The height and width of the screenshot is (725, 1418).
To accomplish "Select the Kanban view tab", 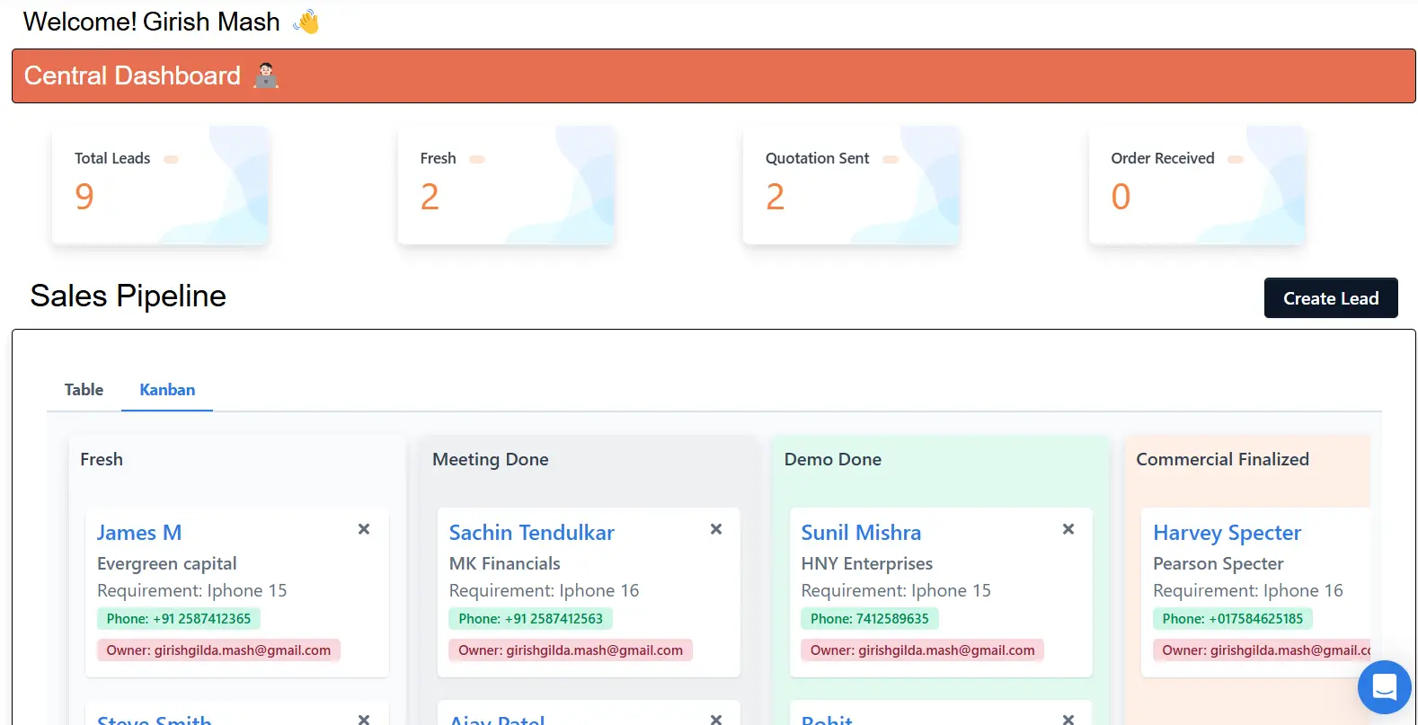I will click(x=167, y=390).
